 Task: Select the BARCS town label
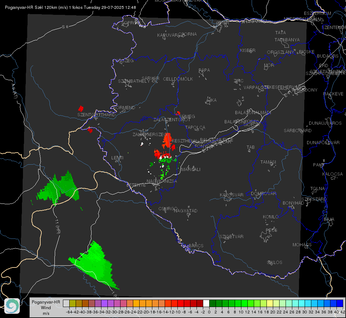coord(196,246)
